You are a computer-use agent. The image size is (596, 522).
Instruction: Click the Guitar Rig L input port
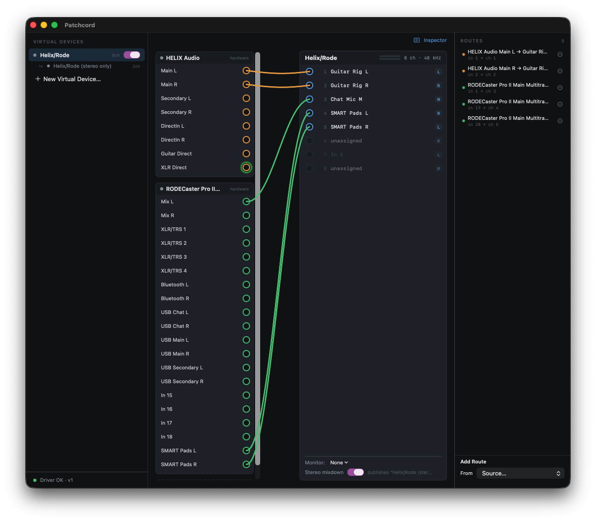coord(310,71)
